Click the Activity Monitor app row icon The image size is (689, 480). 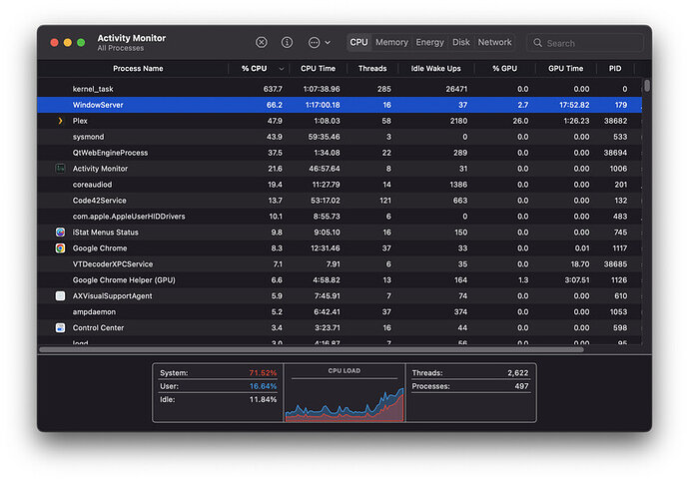pyautogui.click(x=60, y=169)
